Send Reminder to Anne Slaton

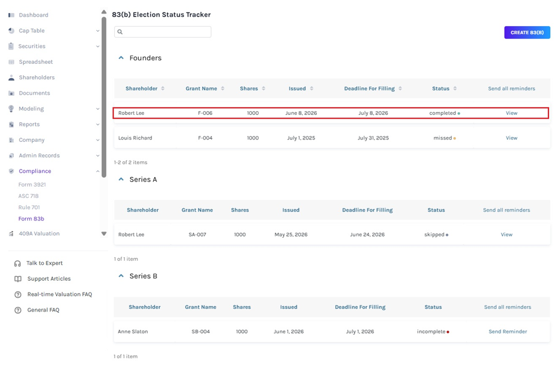[x=508, y=332]
